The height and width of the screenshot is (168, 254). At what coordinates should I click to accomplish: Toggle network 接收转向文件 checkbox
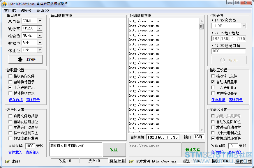tap(213, 76)
